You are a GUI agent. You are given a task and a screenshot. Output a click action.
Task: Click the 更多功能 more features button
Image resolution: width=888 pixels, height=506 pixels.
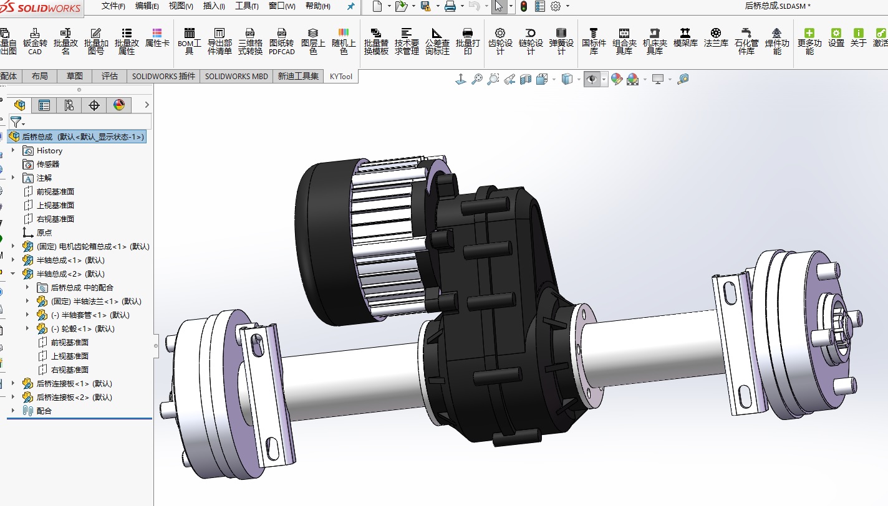[809, 41]
